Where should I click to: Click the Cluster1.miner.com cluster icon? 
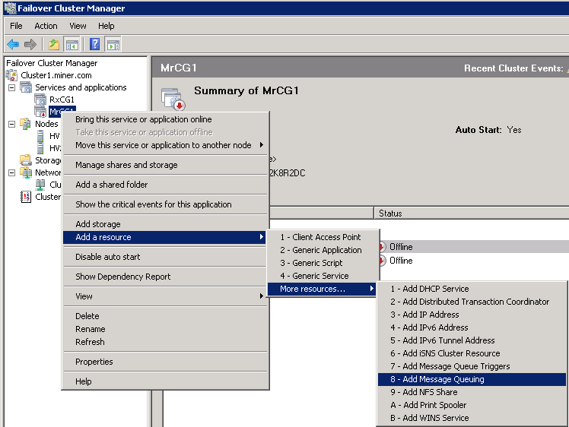tap(12, 75)
